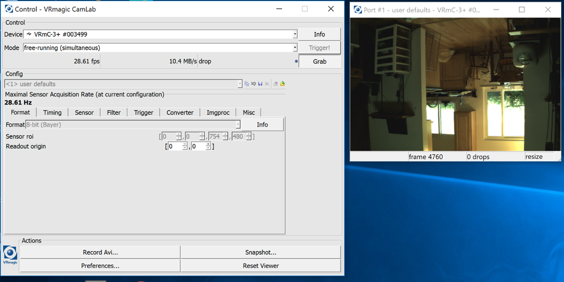Open the Mode dropdown showing free-running (simultaneous)
Screen dimensions: 564x282
coord(294,48)
